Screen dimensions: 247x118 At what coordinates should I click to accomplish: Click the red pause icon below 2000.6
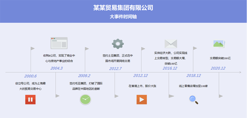[30, 99]
